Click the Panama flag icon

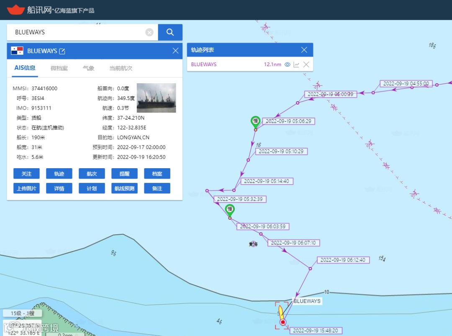17,51
